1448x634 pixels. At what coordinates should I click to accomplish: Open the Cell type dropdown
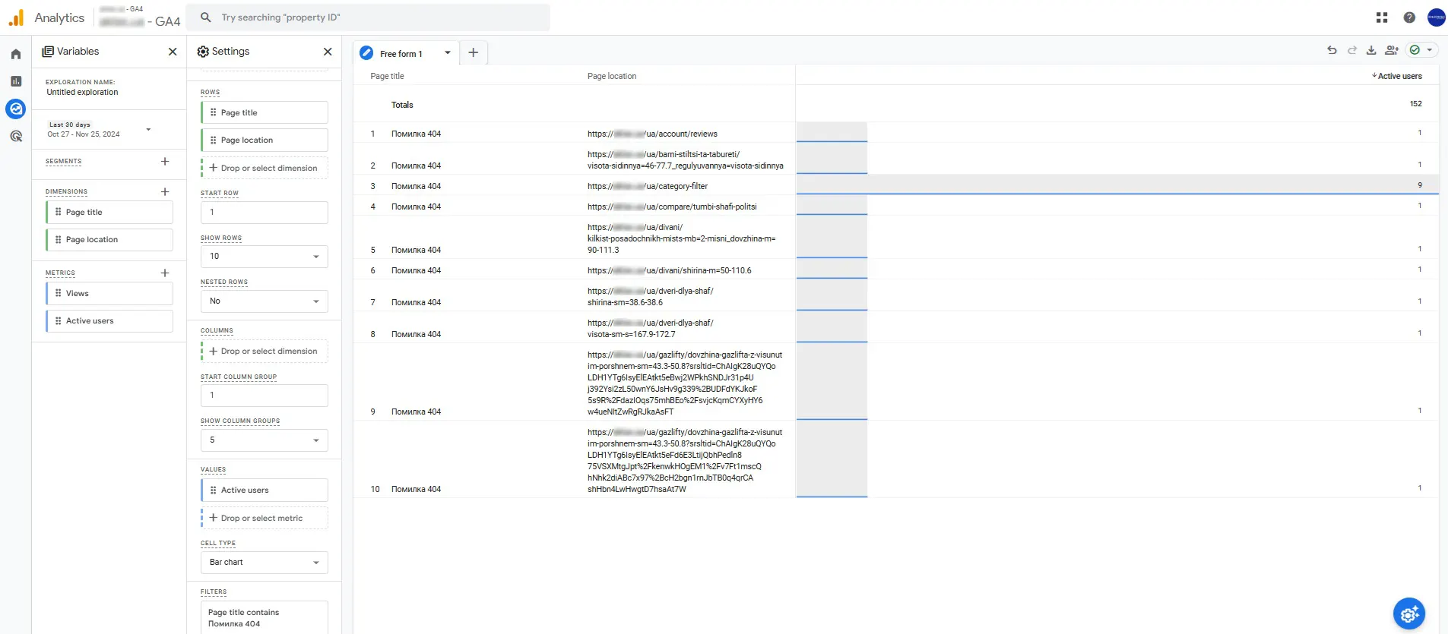264,563
